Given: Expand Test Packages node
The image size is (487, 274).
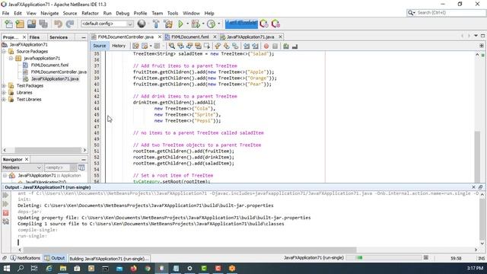Looking at the screenshot, I should click(4, 86).
